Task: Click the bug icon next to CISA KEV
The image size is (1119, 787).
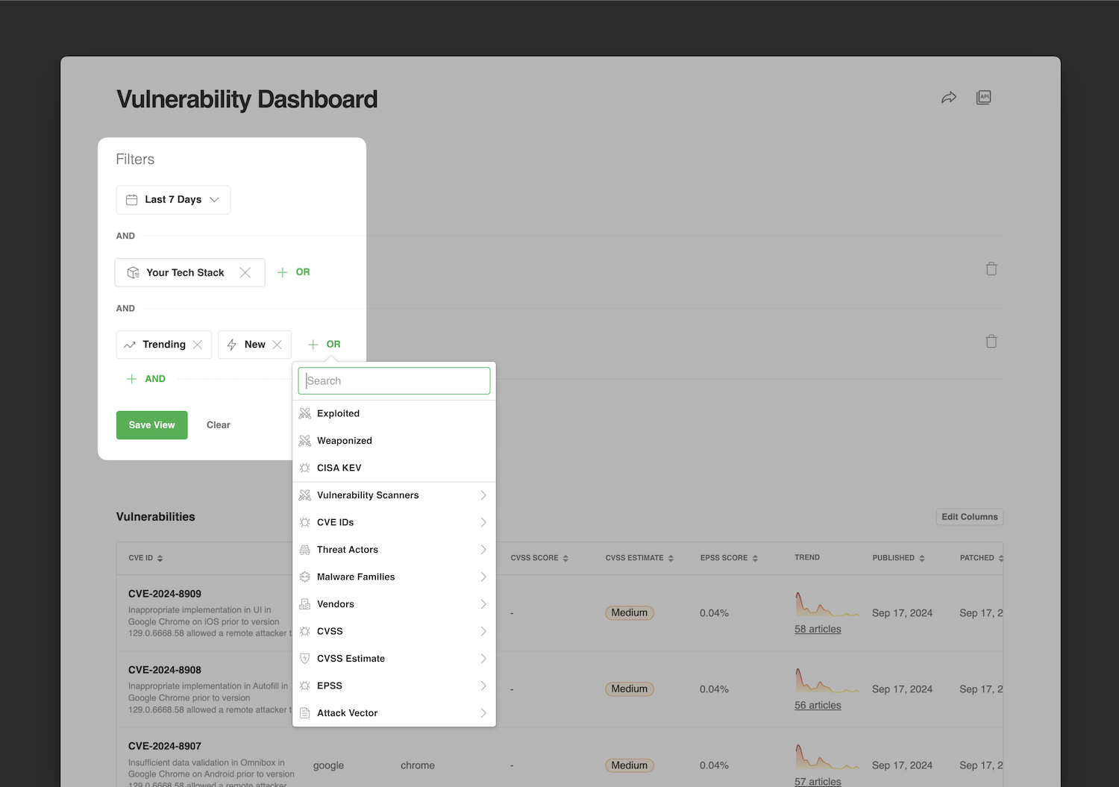Action: pyautogui.click(x=305, y=468)
